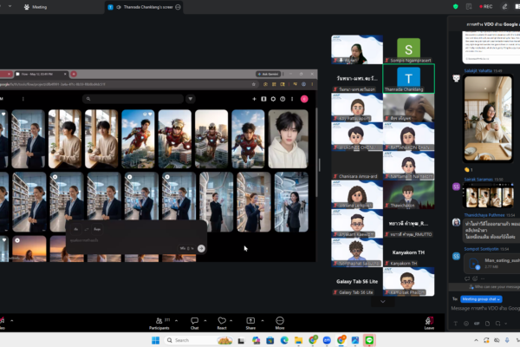520x347 pixels.
Task: Open the Flow filter dropdown arrow
Action: tap(191, 99)
